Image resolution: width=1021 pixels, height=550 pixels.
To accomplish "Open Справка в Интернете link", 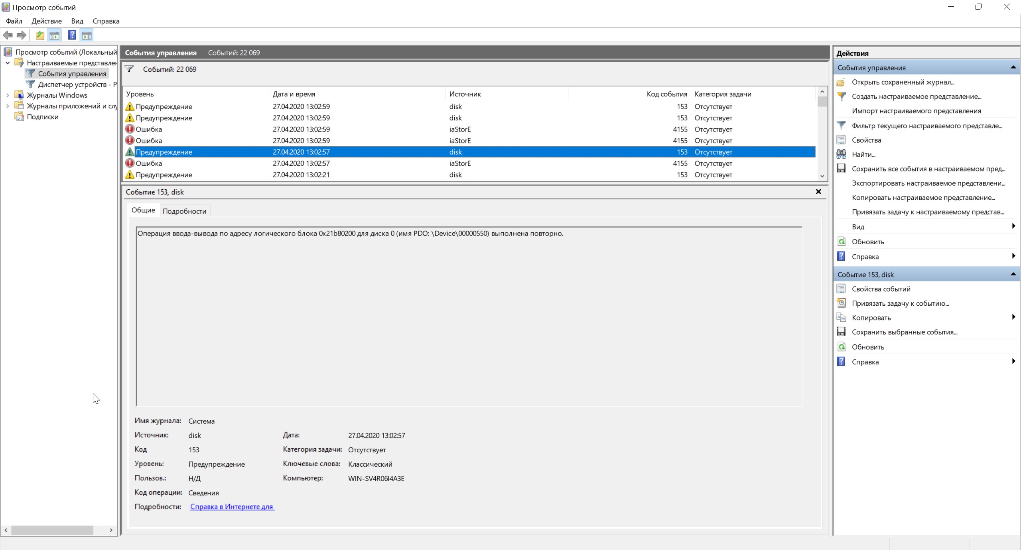I will [232, 507].
